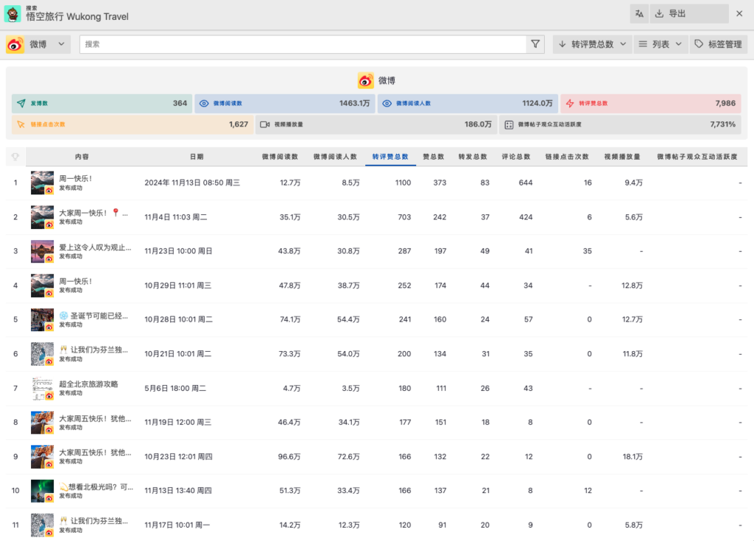
Task: Click the translate language icon
Action: 639,13
